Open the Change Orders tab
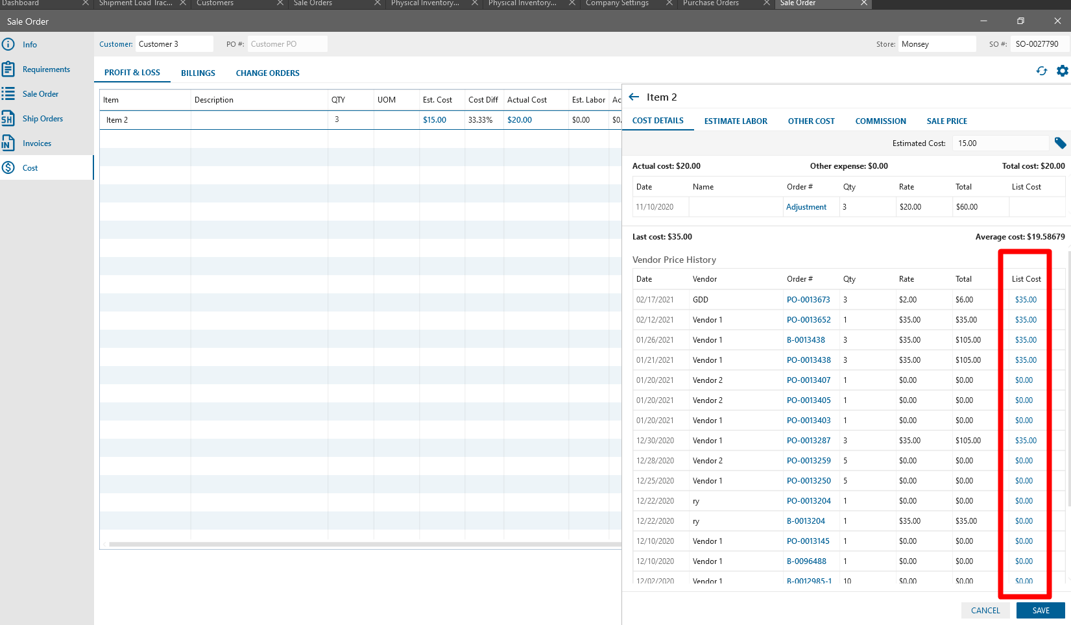Screen dimensions: 1071x625 pos(267,73)
